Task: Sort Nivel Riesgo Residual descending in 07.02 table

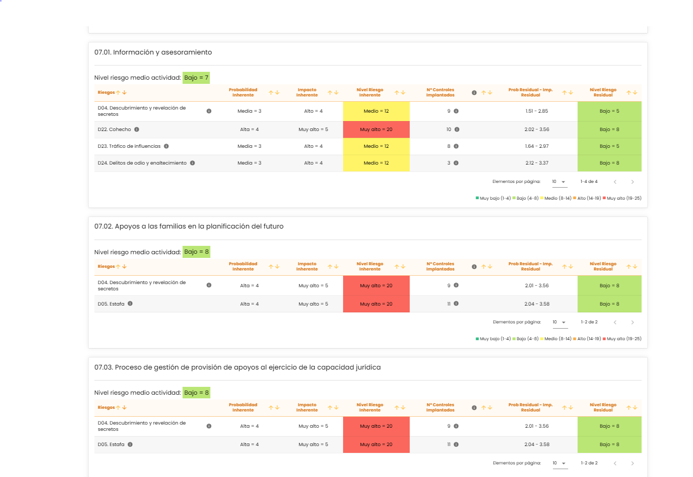Action: pos(635,267)
